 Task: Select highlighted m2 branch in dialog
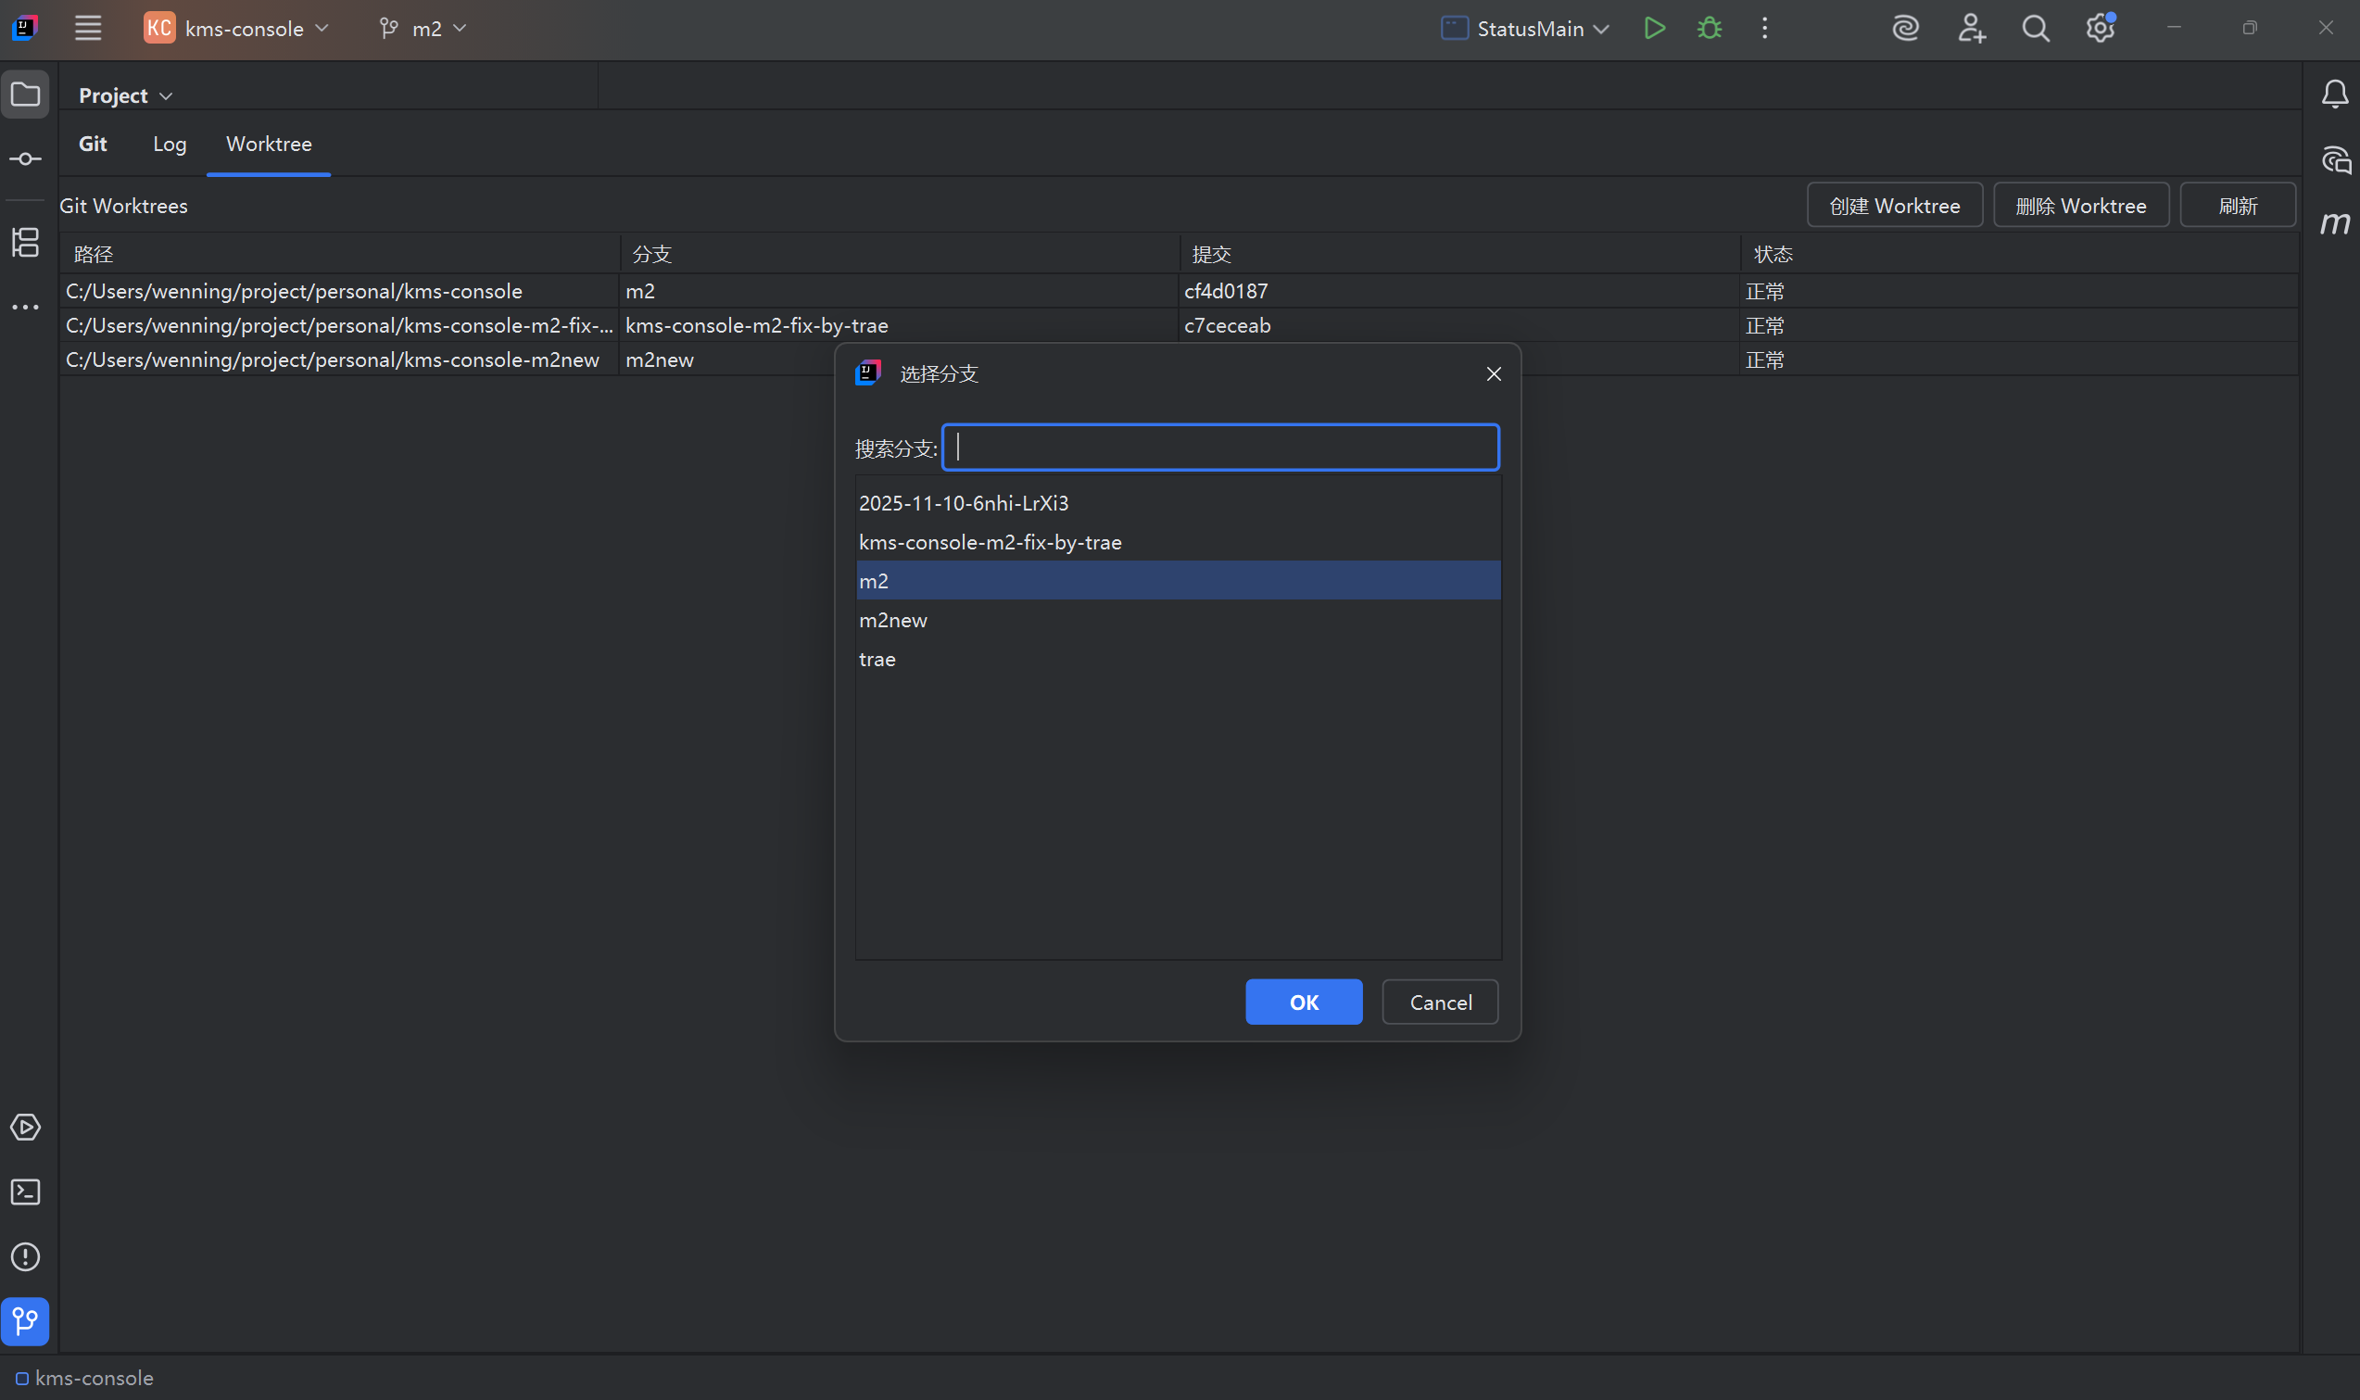[1177, 580]
